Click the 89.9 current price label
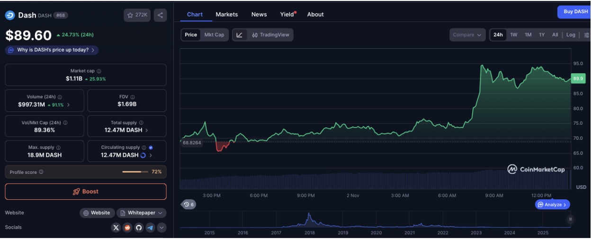 (x=578, y=78)
